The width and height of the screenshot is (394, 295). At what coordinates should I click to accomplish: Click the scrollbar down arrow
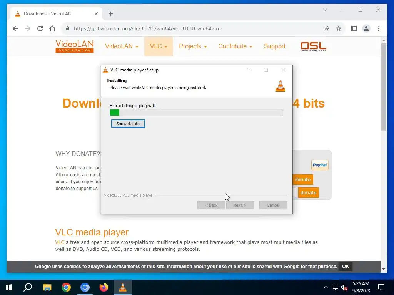pos(384,269)
